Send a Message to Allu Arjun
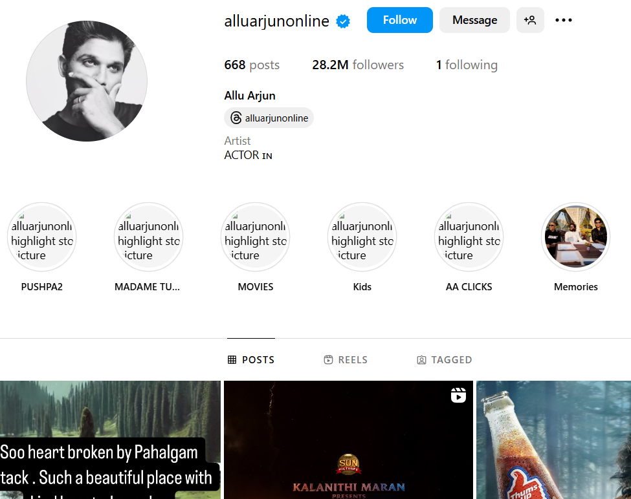The height and width of the screenshot is (499, 631). (474, 20)
